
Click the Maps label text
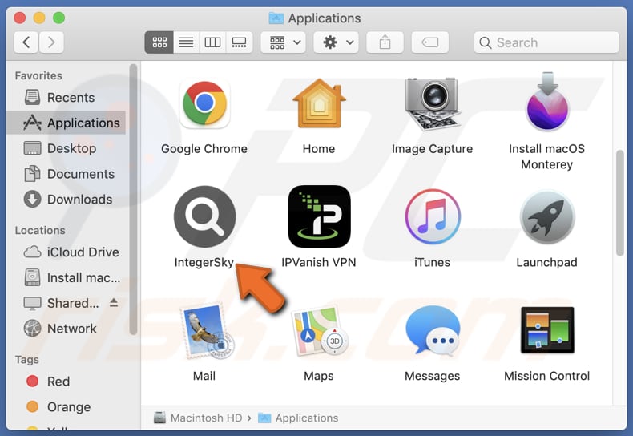[319, 376]
